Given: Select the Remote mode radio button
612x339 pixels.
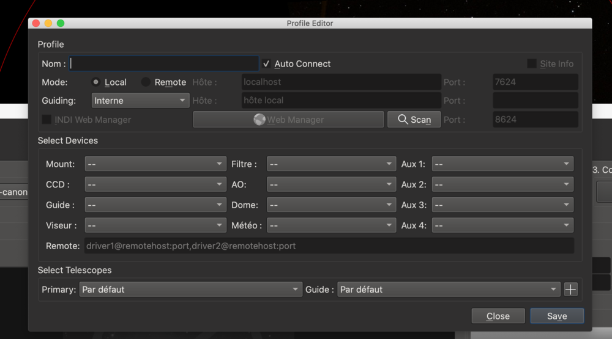Looking at the screenshot, I should point(146,82).
